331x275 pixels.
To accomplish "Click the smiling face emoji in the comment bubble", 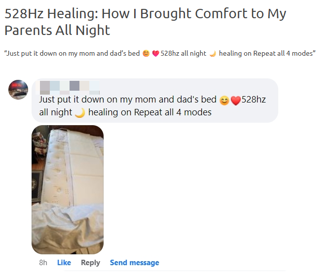I will 224,101.
